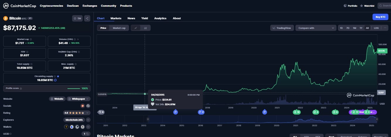Click the green news marker labeled 10
The height and width of the screenshot is (137, 391).
[297, 112]
